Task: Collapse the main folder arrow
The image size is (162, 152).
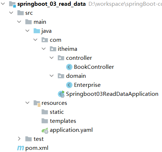Action: [19, 22]
